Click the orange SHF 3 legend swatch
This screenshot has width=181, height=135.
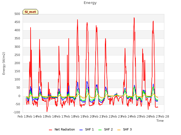[119, 130]
